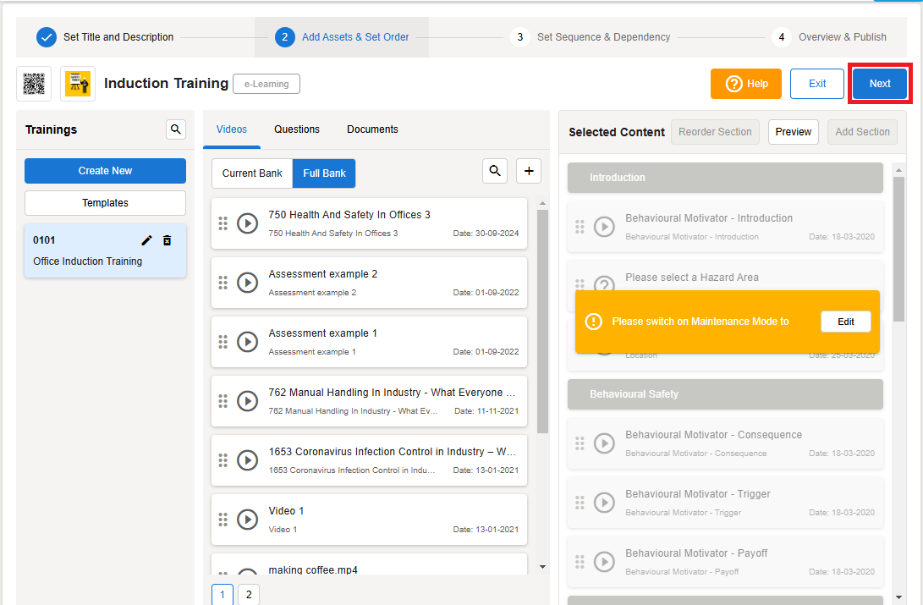Play 750 Health And Safety In Offices 3
Screen dimensions: 923x605
[247, 223]
